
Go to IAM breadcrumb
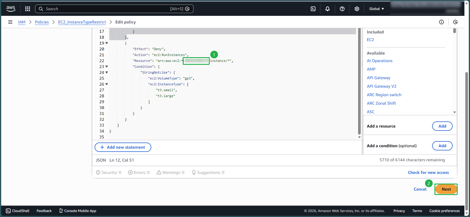coord(22,22)
